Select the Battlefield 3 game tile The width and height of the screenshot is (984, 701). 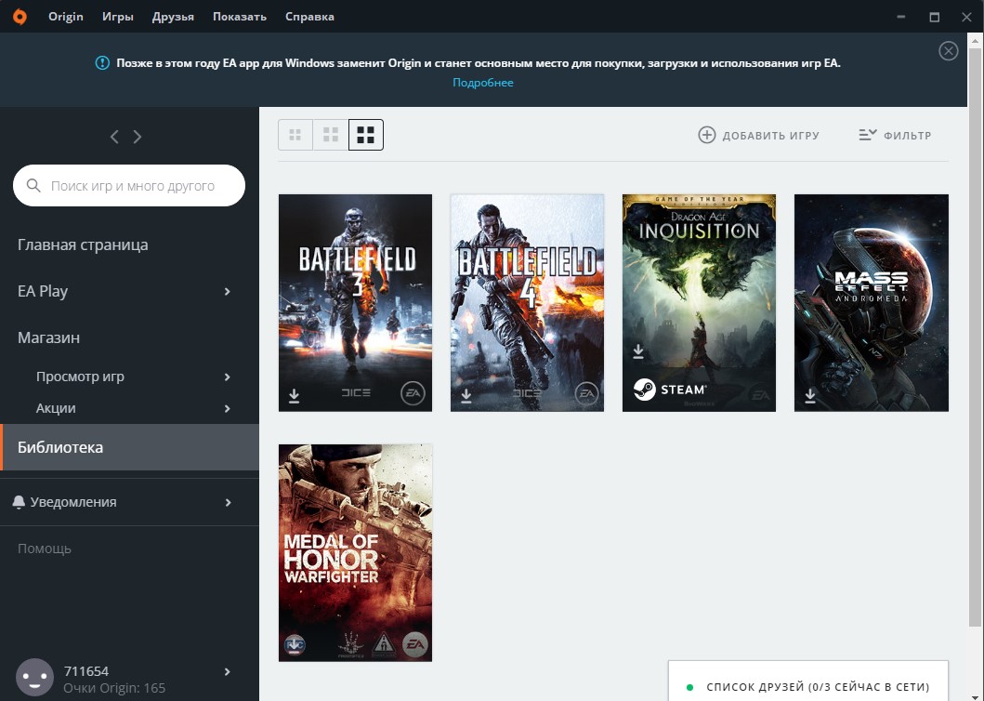tap(355, 303)
